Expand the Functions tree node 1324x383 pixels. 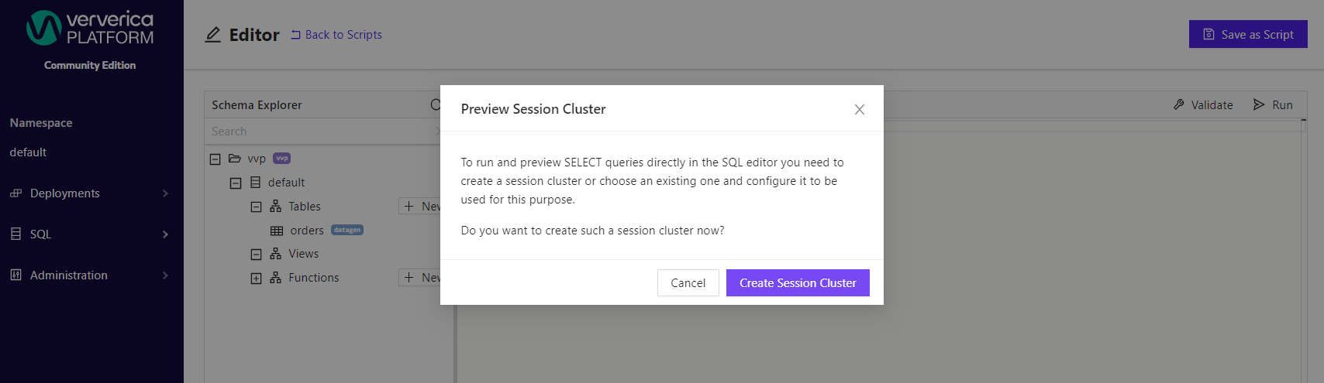(256, 279)
